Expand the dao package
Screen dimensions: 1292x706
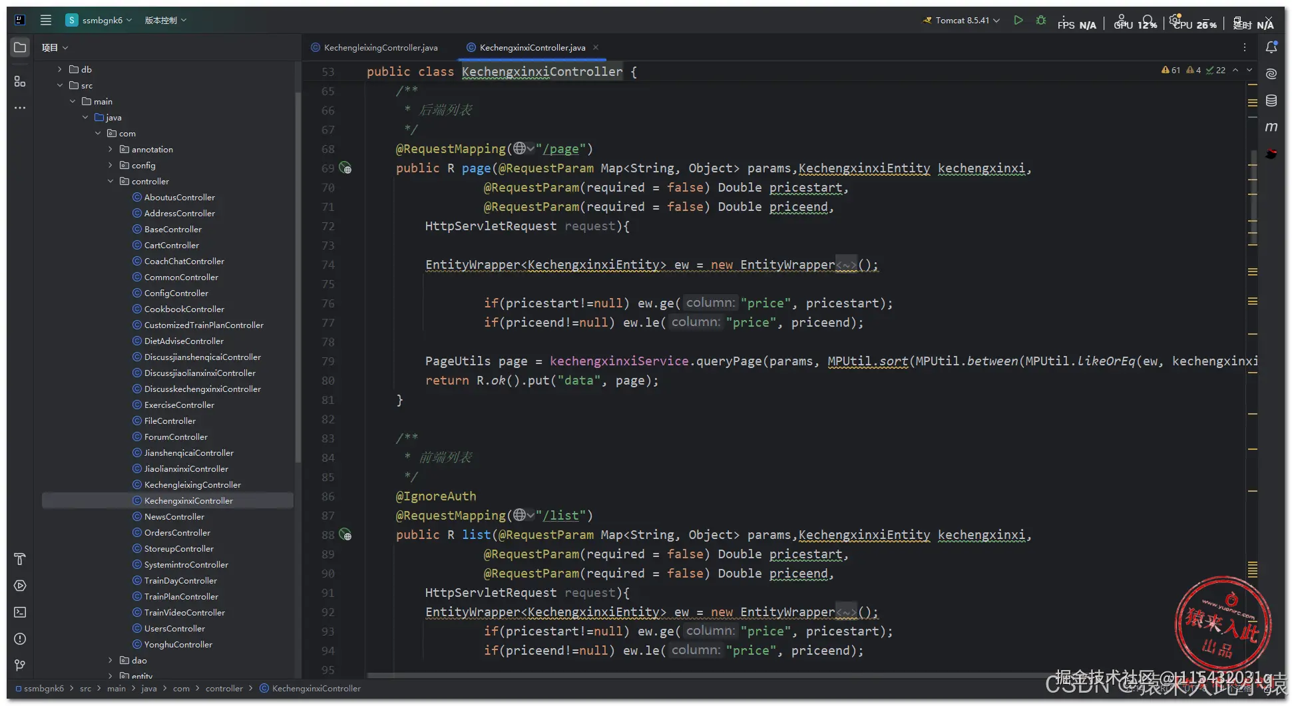[110, 660]
